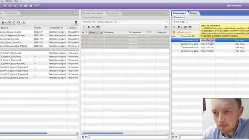
Task: Sort ad groups by the Номер column
Action: 95,32
